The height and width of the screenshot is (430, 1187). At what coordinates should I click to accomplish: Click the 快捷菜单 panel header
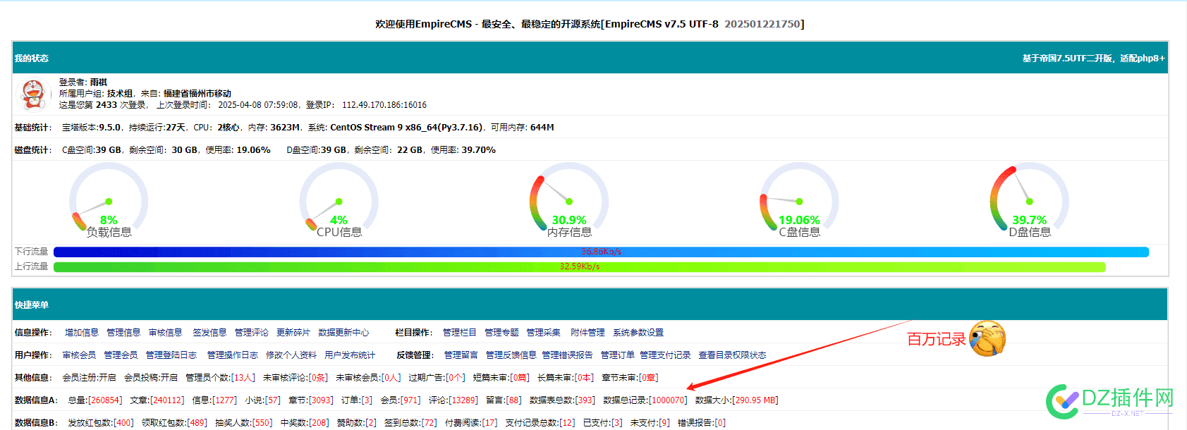click(x=590, y=305)
